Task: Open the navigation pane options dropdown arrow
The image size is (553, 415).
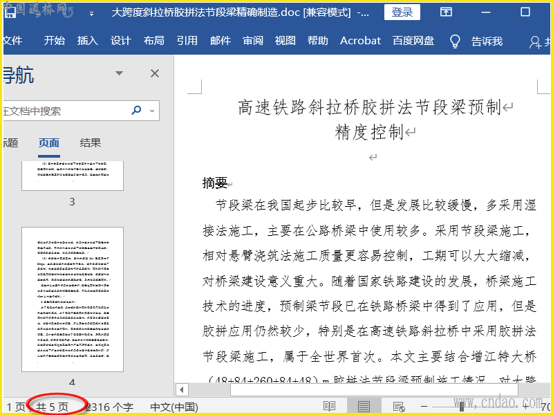Action: (119, 73)
